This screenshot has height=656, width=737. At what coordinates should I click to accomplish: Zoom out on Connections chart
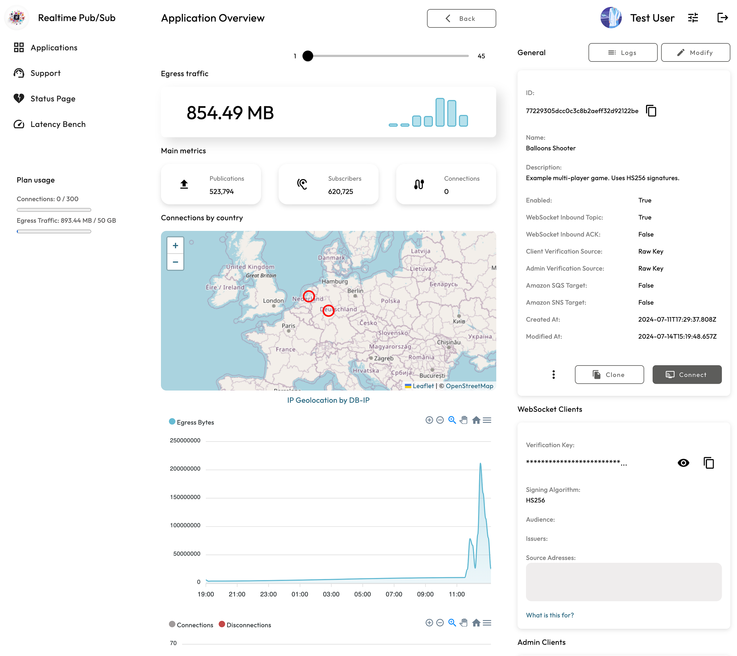440,623
